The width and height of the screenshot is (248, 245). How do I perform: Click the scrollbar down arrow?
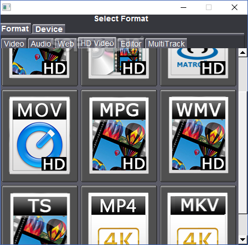point(243,239)
